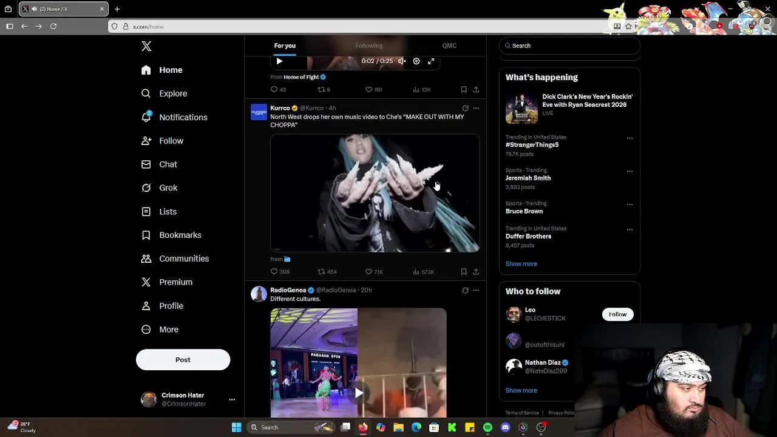Repost the Home of Fight post
Screen dimensions: 777x437
[x=324, y=90]
